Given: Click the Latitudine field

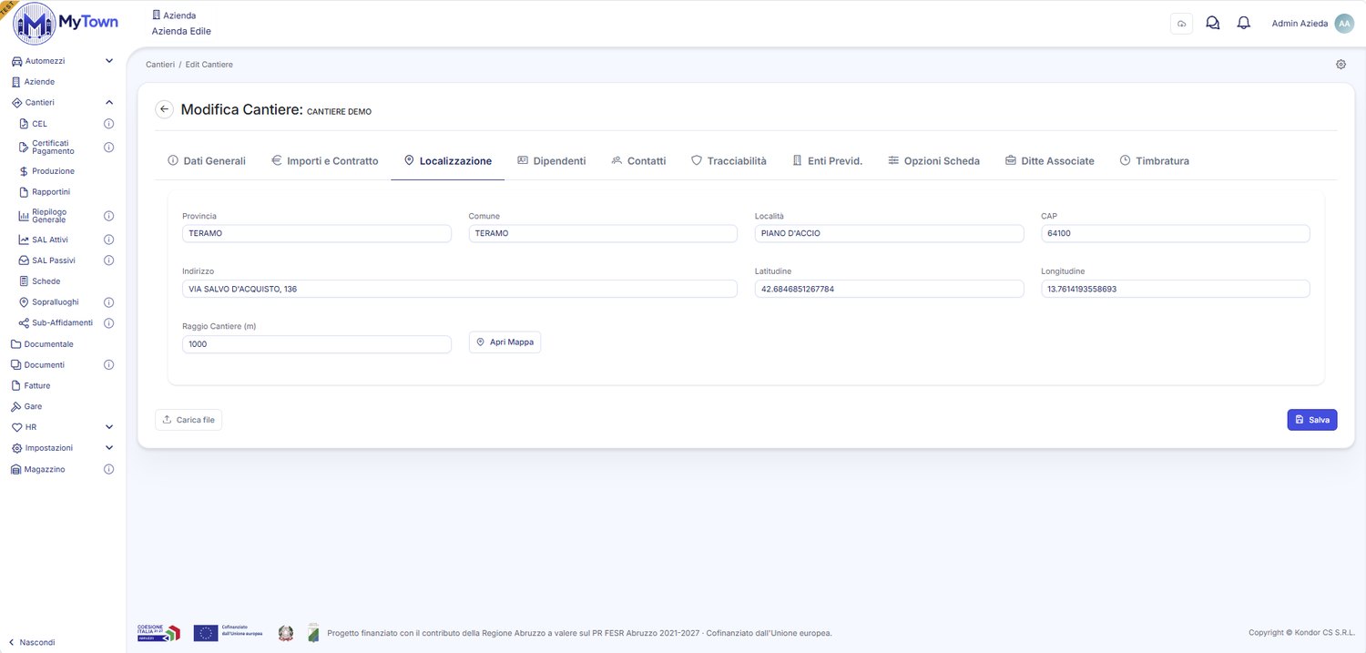Looking at the screenshot, I should [x=889, y=289].
